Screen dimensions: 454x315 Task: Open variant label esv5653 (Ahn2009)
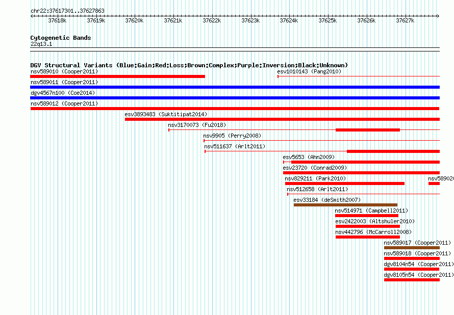pyautogui.click(x=309, y=157)
